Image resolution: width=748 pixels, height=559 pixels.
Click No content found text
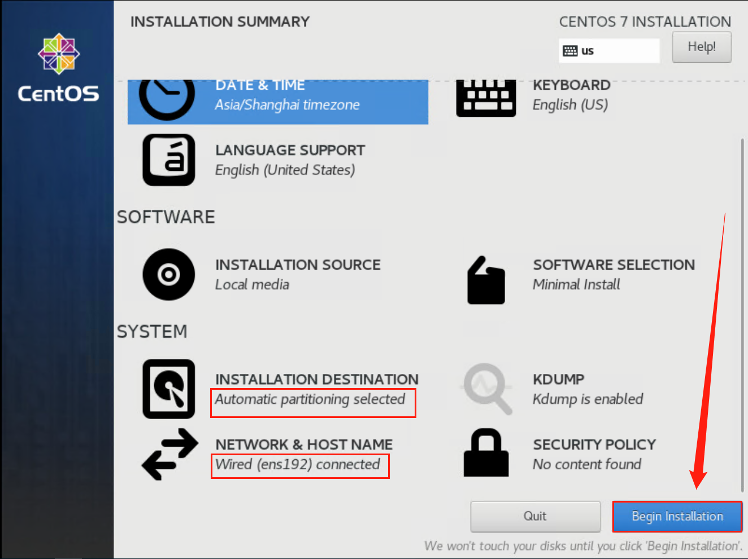click(587, 465)
